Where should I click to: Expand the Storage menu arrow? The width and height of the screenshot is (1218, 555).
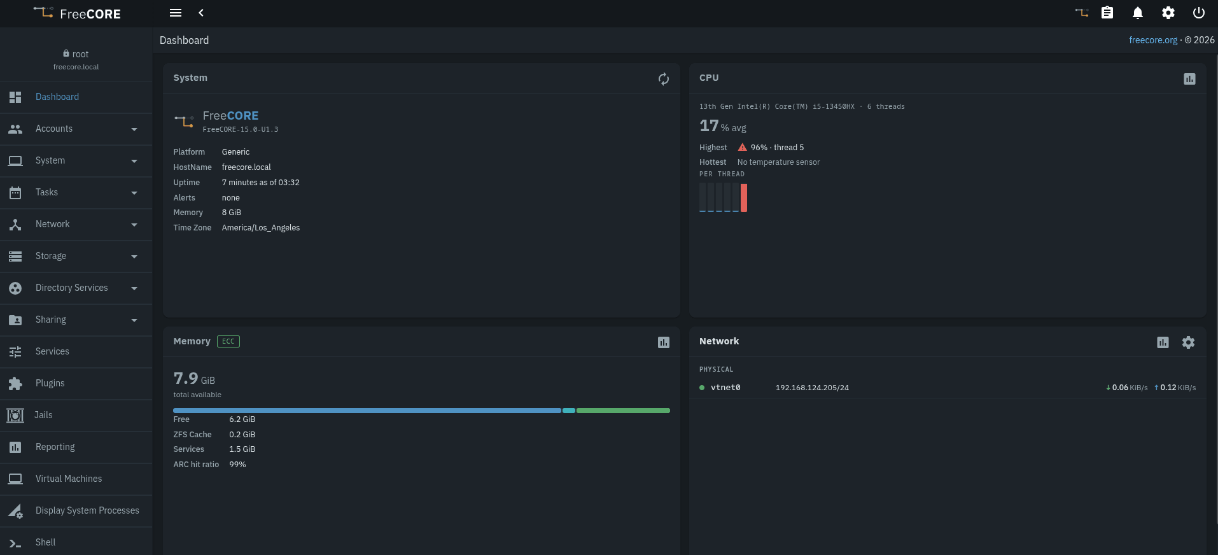134,256
